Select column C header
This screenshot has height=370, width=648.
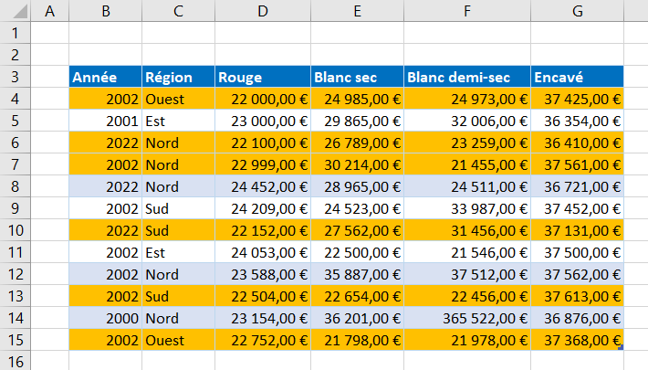[x=178, y=10]
